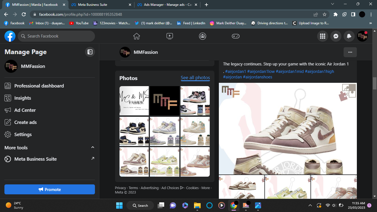
Task: Open the account avatar in Facebook's top bar
Action: point(362,36)
